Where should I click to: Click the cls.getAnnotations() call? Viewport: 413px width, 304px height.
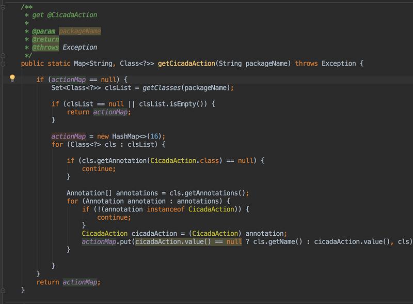208,193
